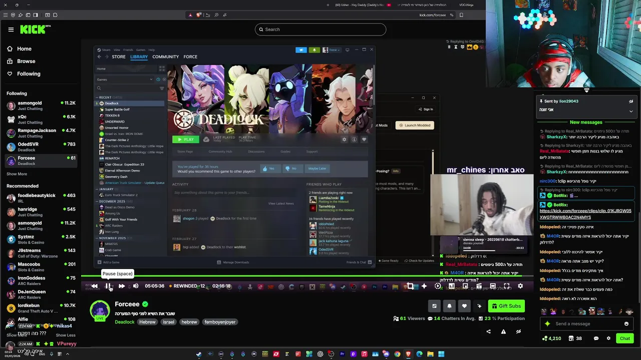Open Deadlock game info icon
Image resolution: width=641 pixels, height=360 pixels.
click(x=354, y=139)
